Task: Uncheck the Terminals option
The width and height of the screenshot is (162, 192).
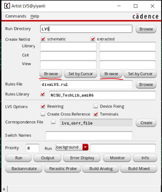Action: click(96, 114)
